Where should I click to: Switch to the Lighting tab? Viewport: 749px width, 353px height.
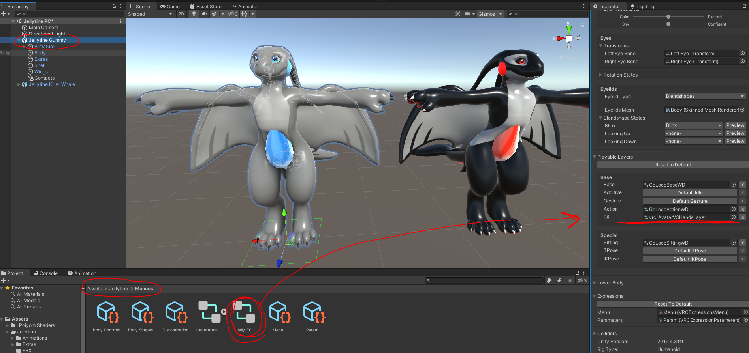[x=642, y=6]
